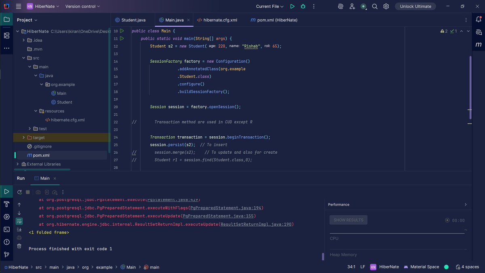Expand the test folder
485x273 pixels.
coord(30,129)
